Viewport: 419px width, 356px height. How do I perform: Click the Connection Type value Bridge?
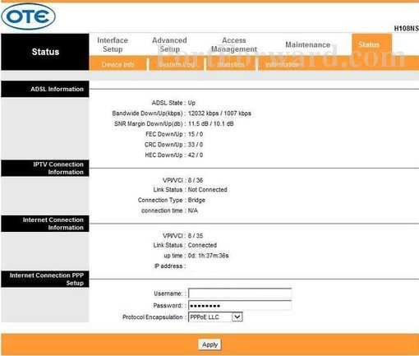(196, 200)
